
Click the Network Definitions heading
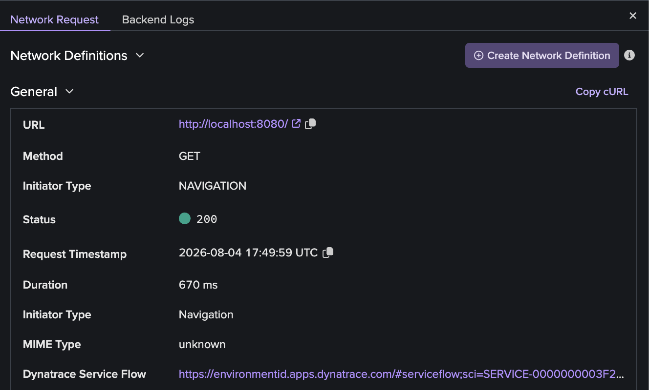tap(69, 56)
